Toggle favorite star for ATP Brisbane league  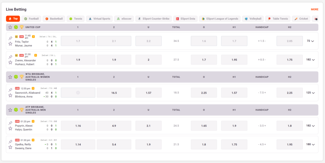[10, 110]
